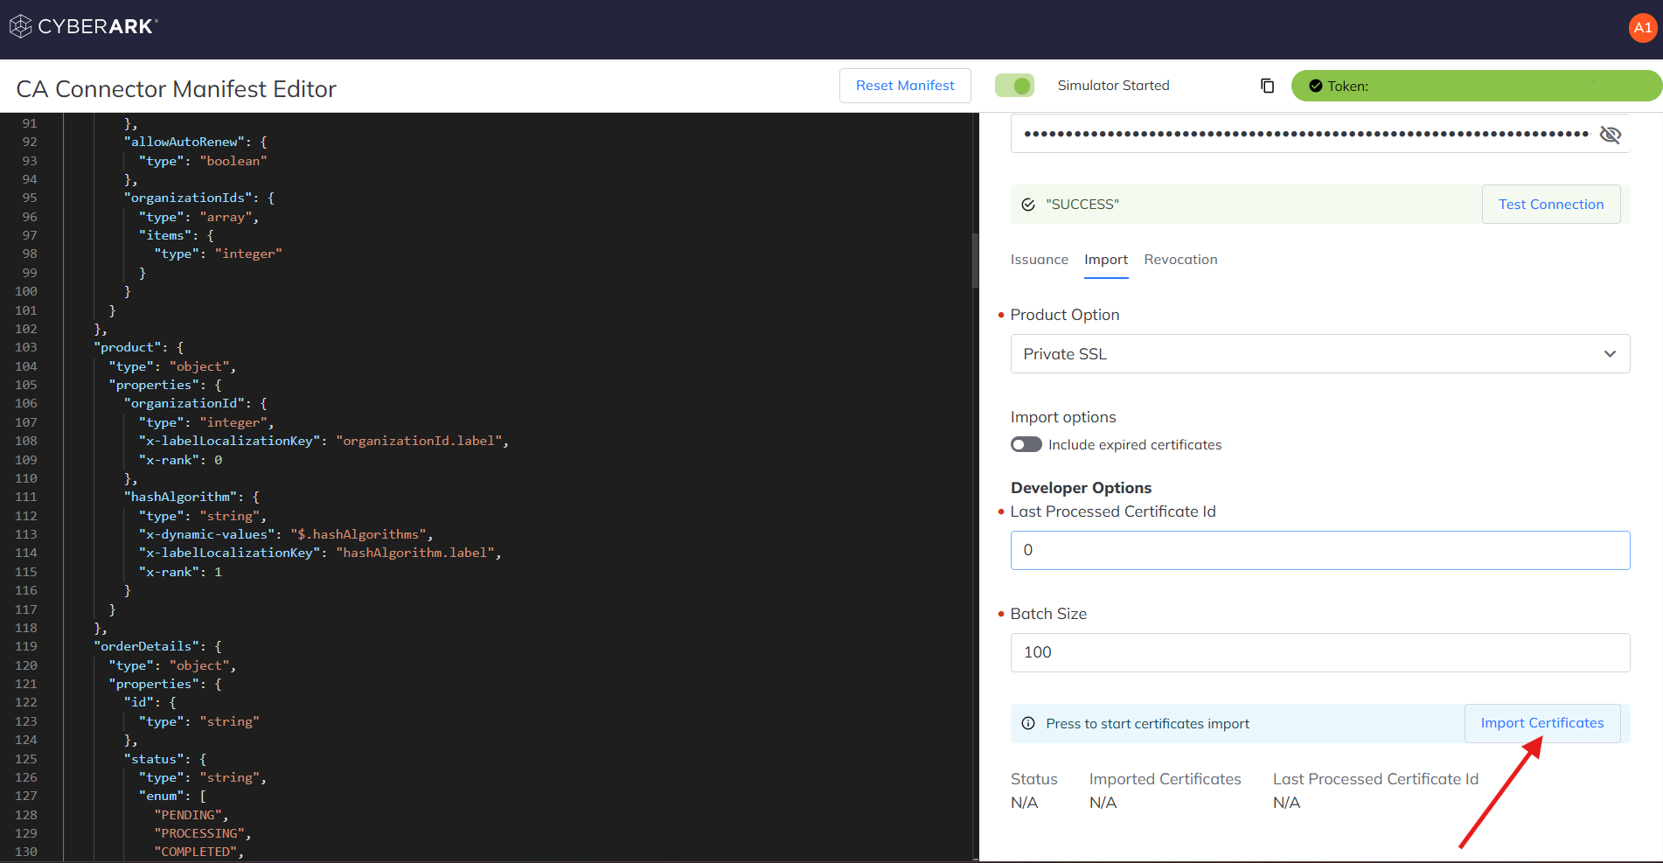Click the "organizationIds" key in editor
Viewport: 1663px width, 863px height.
click(188, 198)
